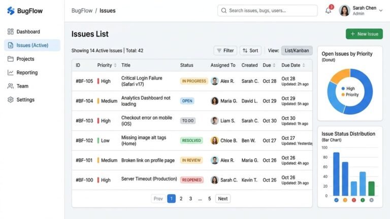Open the Sort button
This screenshot has width=390, height=219.
coord(250,51)
